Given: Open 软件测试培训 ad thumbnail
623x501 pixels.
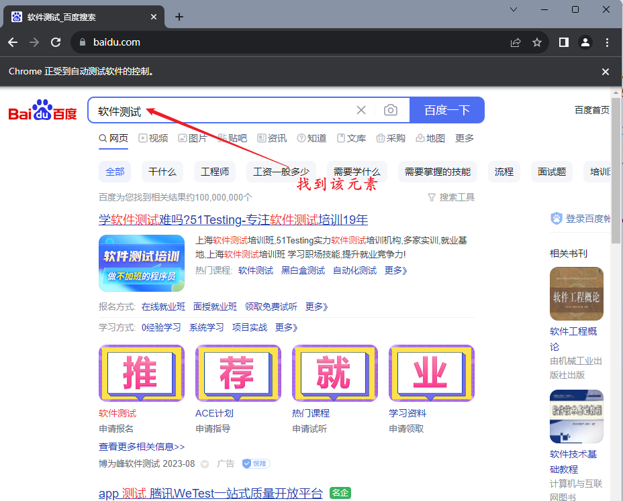Looking at the screenshot, I should point(142,263).
